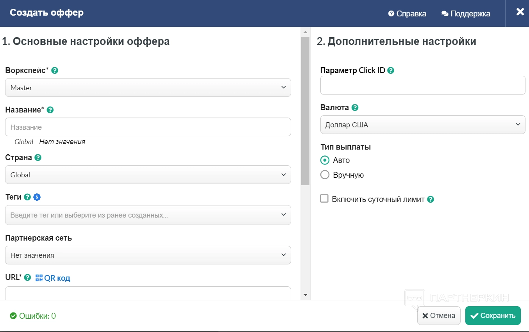Image resolution: width=529 pixels, height=332 pixels.
Task: Click the blue tag settings icon
Action: (37, 197)
